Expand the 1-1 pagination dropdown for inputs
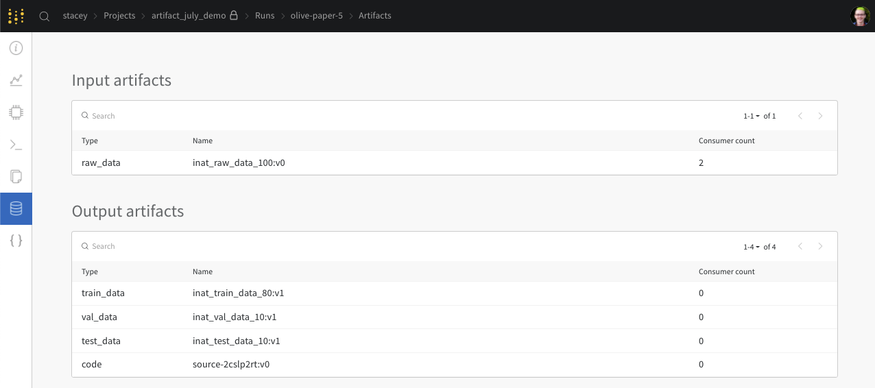The width and height of the screenshot is (875, 388). (752, 116)
